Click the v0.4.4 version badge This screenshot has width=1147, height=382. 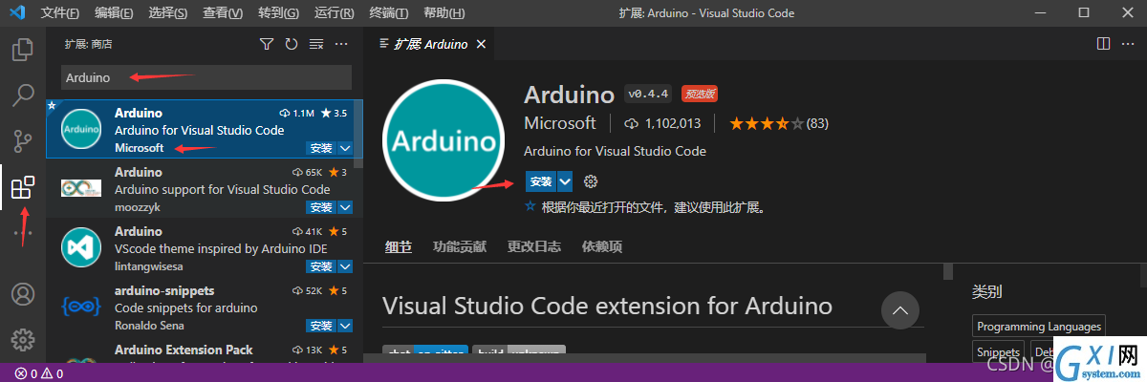649,94
